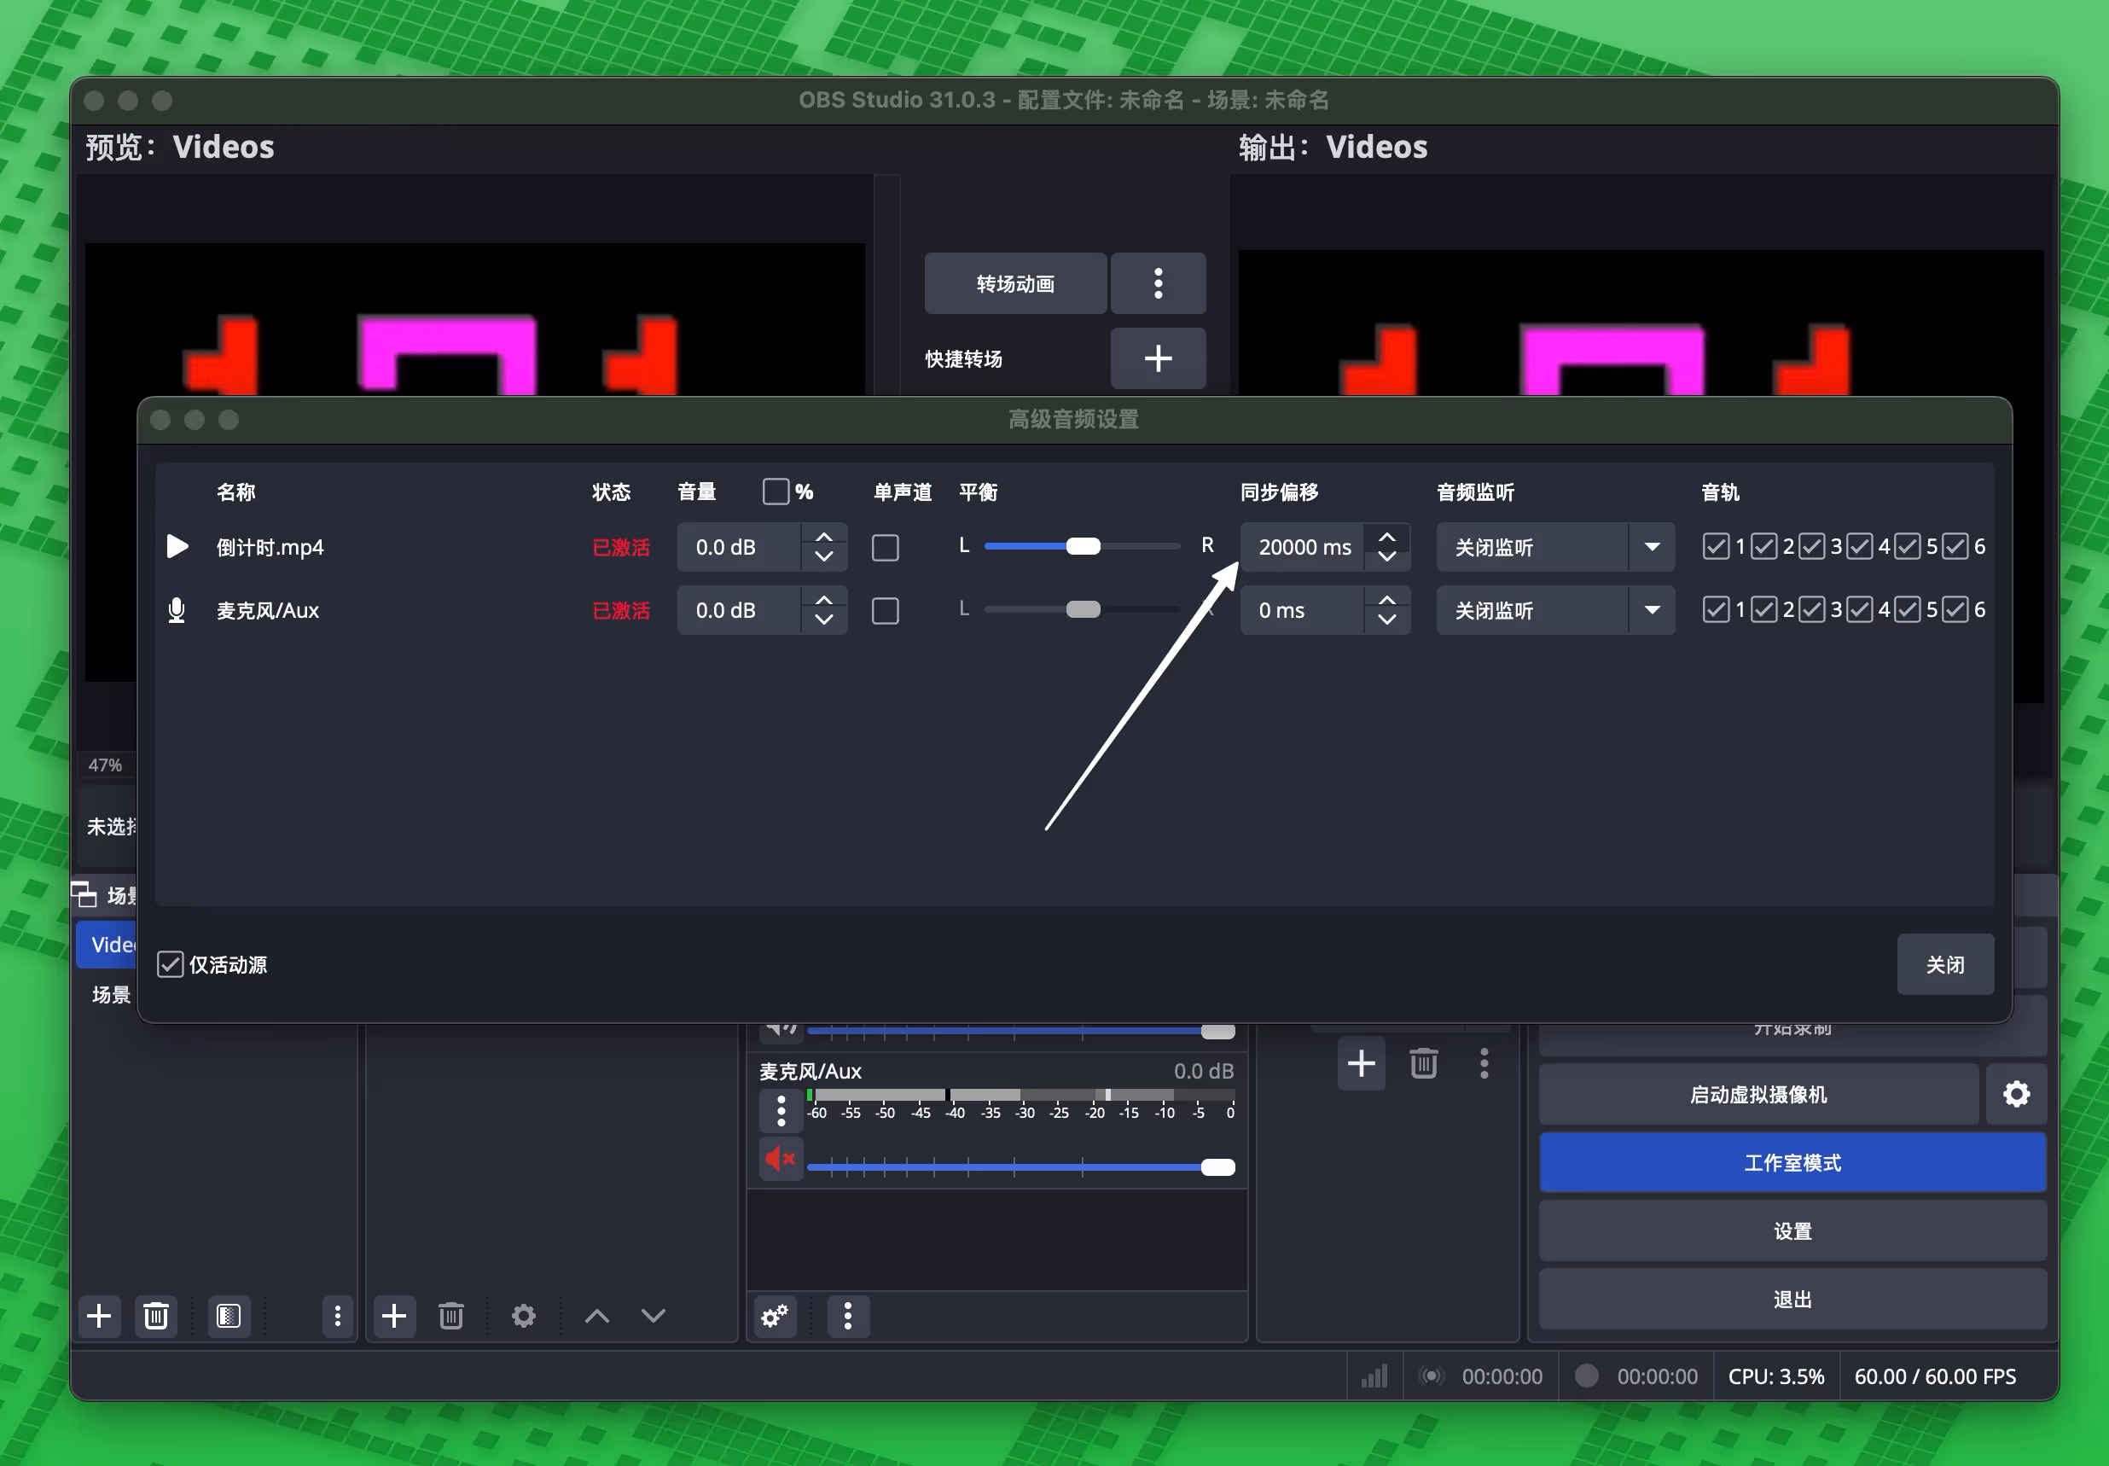Screen dimensions: 2109x1466
Task: Uncheck track 2 for 麦克风/Aux
Action: (1763, 610)
